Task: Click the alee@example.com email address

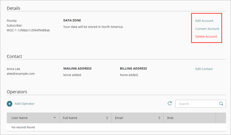Action: coord(21,74)
